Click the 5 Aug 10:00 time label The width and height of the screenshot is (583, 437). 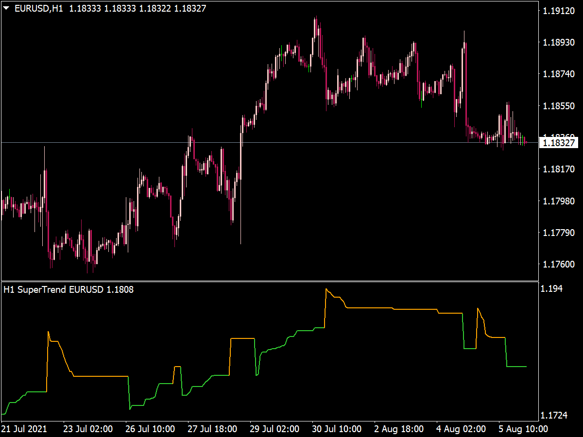(522, 429)
